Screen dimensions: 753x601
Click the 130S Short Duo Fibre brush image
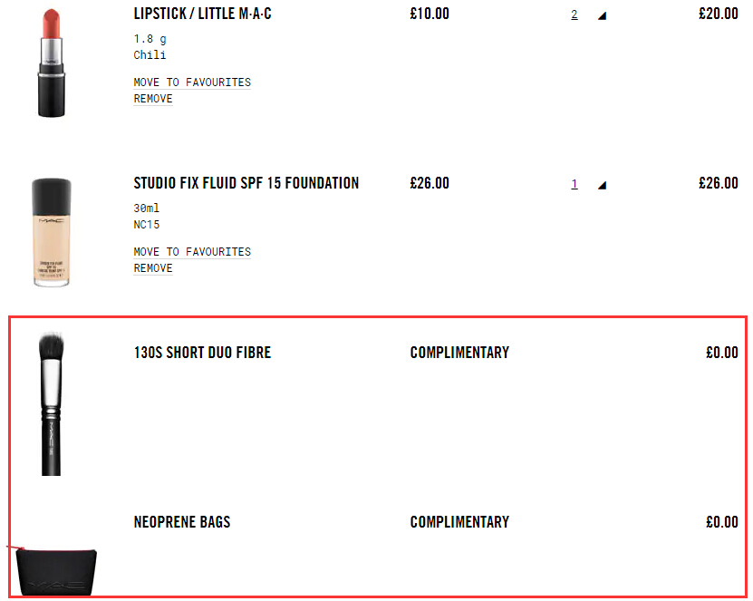52,402
